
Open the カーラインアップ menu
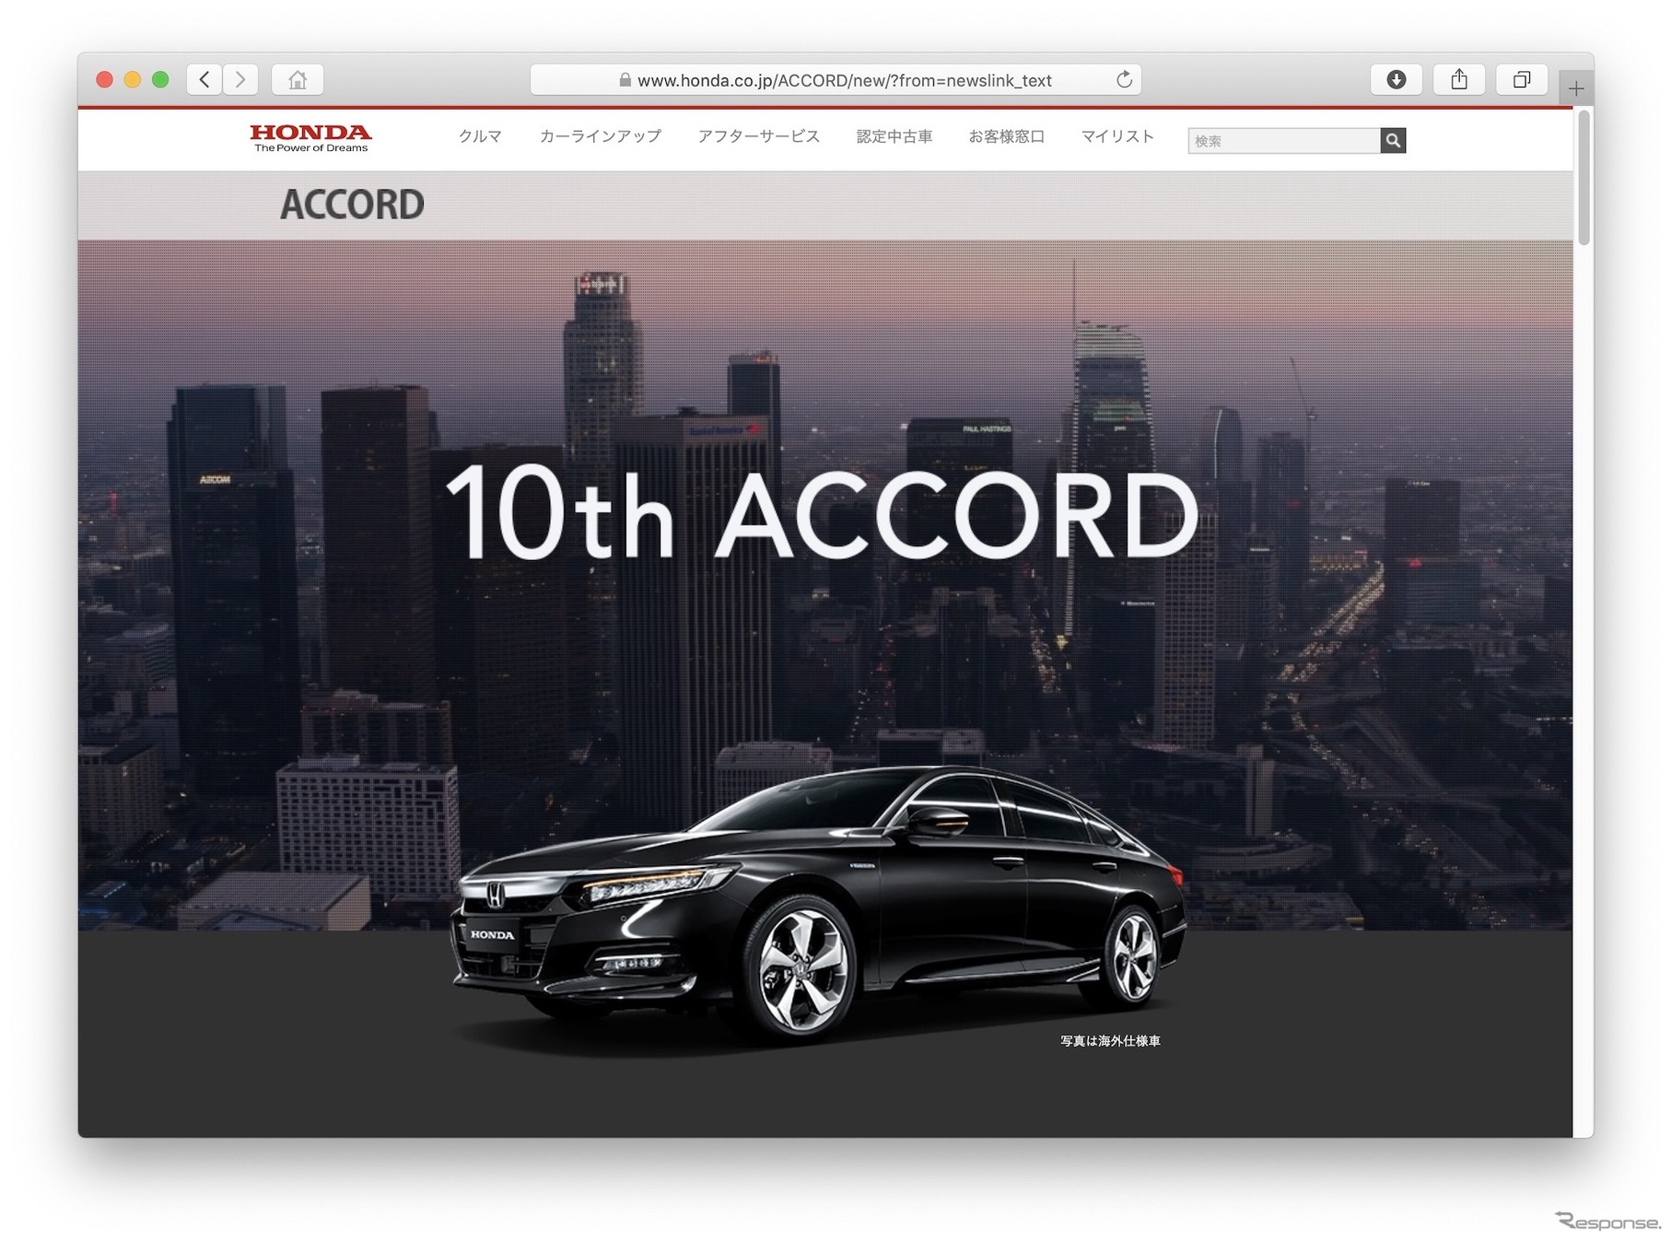click(600, 136)
